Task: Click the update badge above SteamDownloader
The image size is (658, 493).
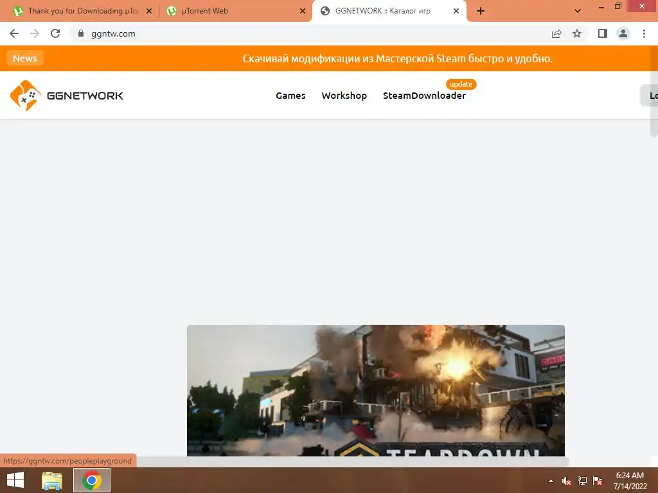Action: pyautogui.click(x=461, y=84)
